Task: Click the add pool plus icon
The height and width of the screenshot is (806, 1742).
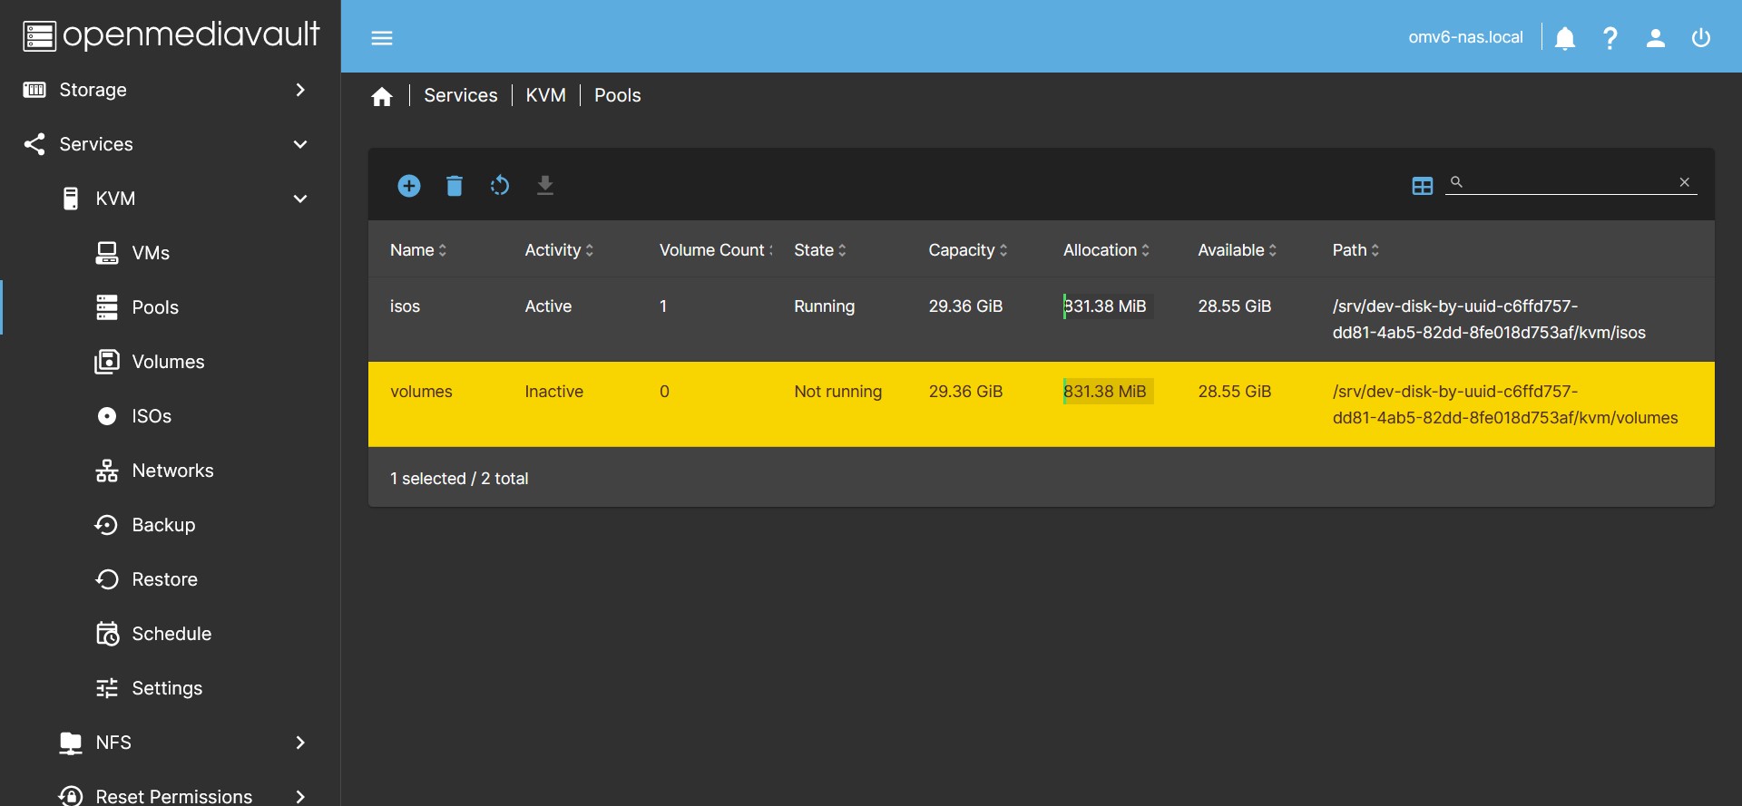Action: click(409, 186)
